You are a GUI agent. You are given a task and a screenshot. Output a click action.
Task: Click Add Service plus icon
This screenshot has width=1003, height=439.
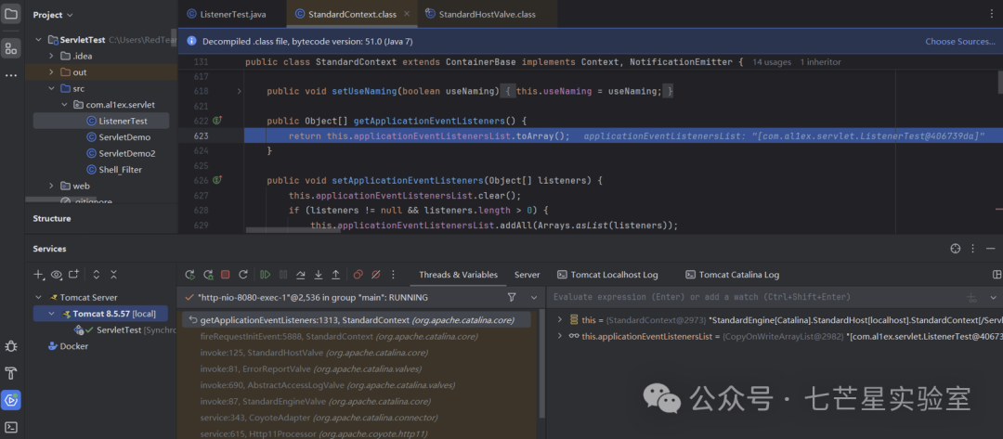38,275
